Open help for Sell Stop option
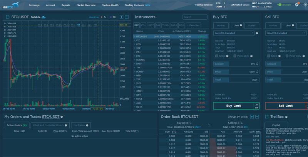 click(x=280, y=56)
